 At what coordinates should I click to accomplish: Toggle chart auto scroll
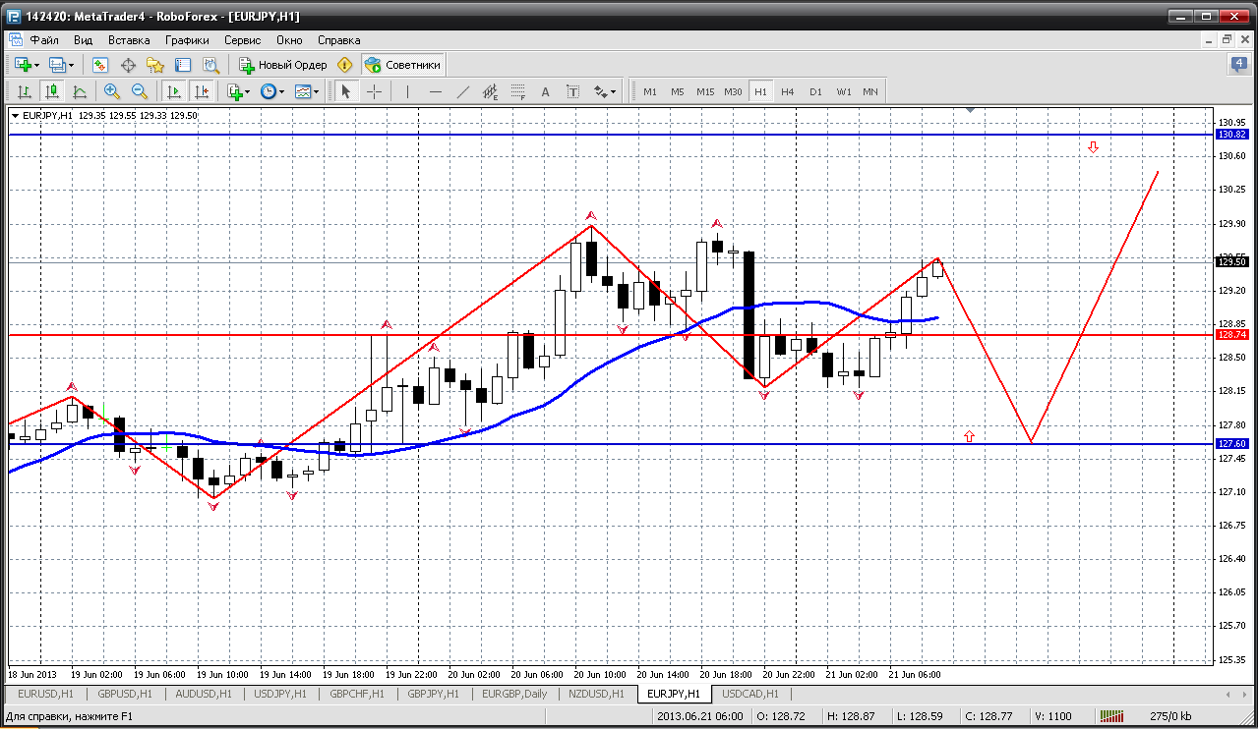point(174,91)
